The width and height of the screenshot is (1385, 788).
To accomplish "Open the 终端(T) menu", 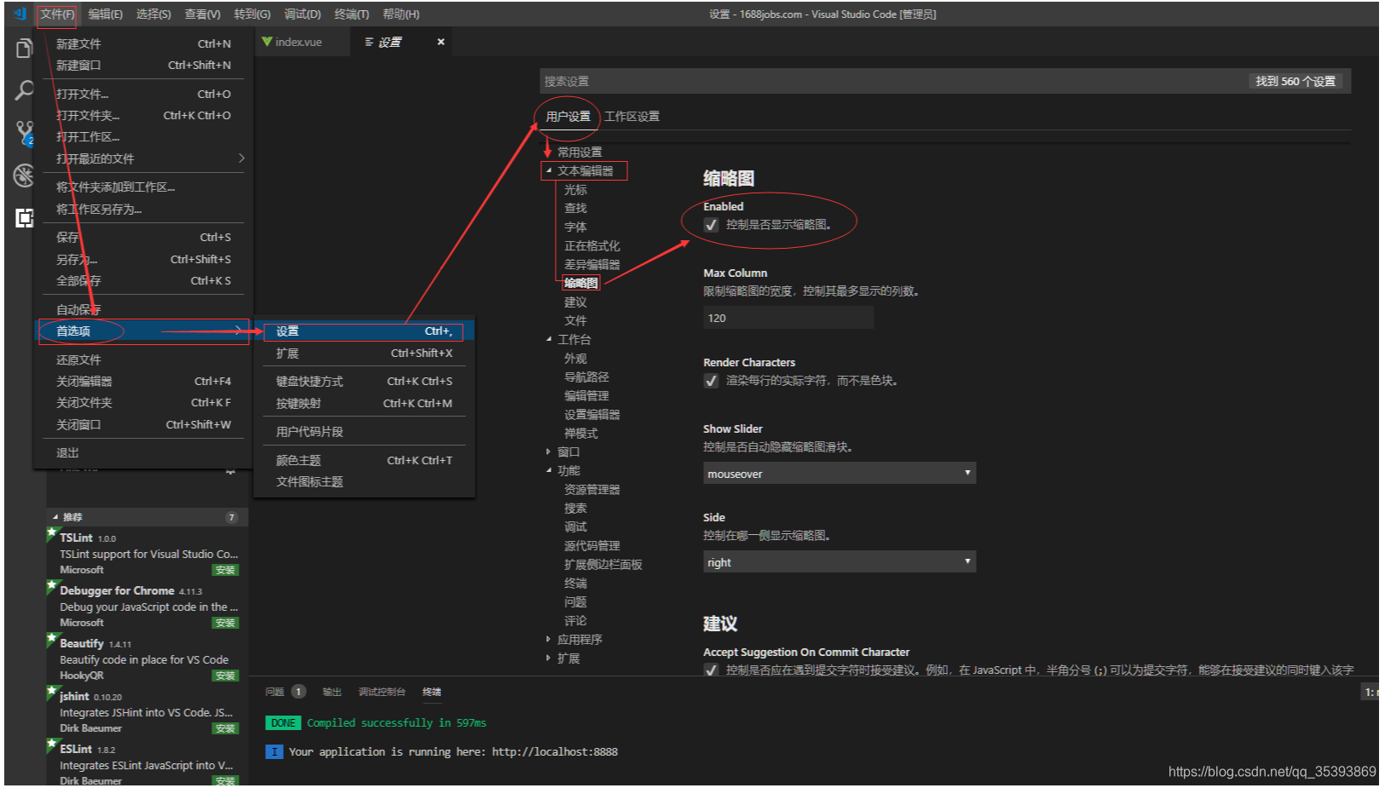I will point(351,14).
